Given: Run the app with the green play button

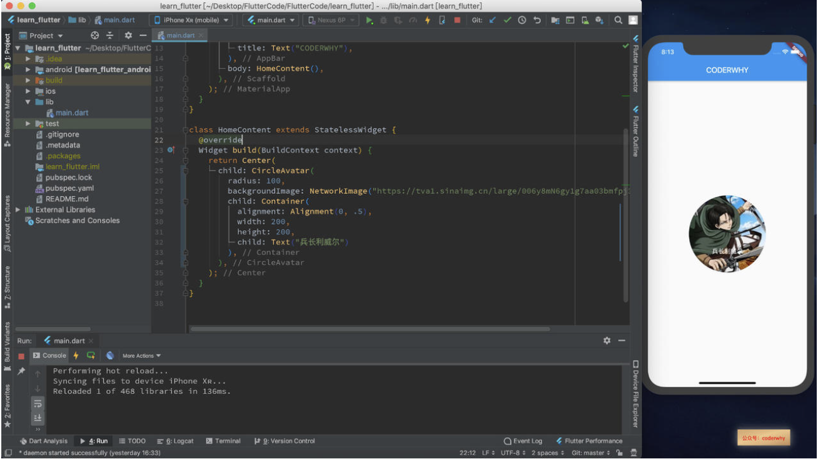Looking at the screenshot, I should pos(369,20).
